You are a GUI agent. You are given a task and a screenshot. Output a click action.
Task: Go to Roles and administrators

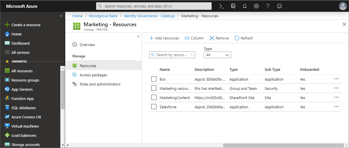coord(100,84)
